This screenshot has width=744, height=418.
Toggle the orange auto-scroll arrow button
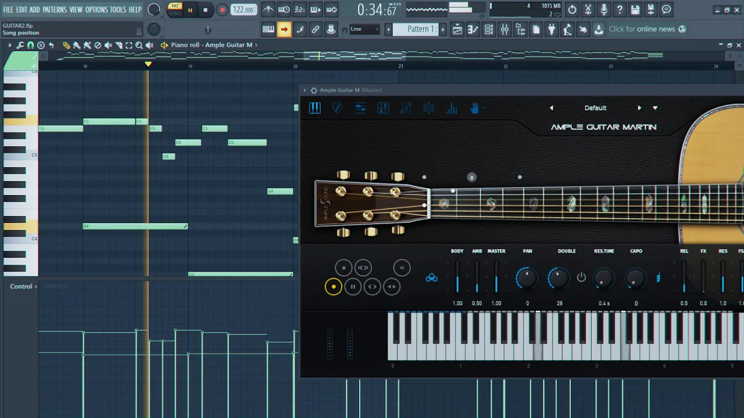[284, 29]
